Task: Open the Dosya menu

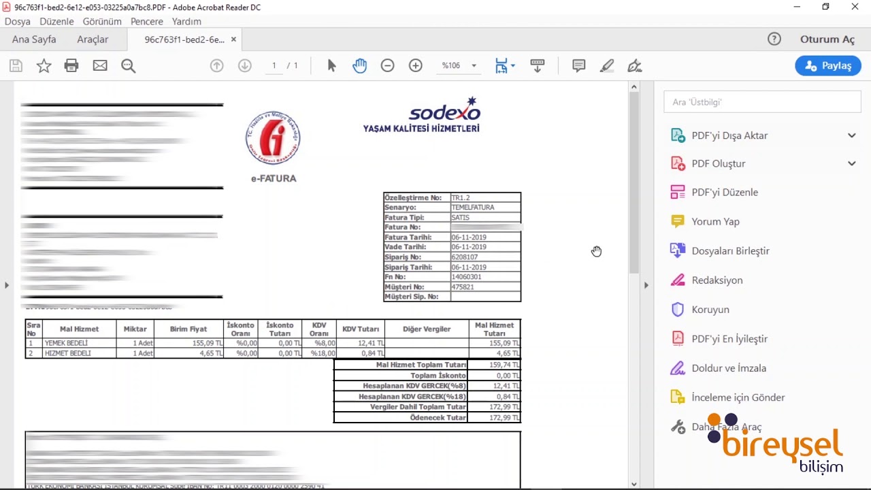Action: pos(18,21)
